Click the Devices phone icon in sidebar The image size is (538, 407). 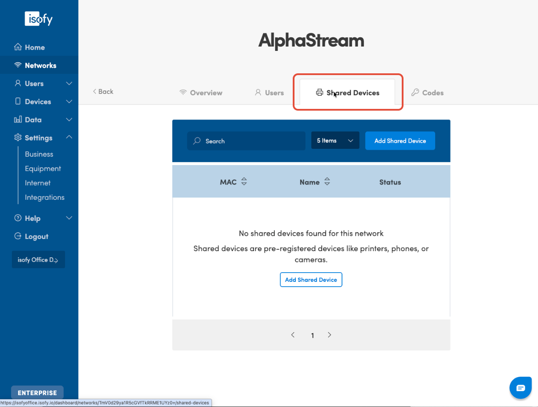18,101
